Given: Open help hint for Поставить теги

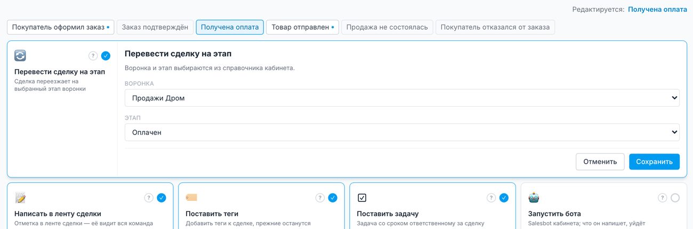Looking at the screenshot, I should [x=320, y=198].
